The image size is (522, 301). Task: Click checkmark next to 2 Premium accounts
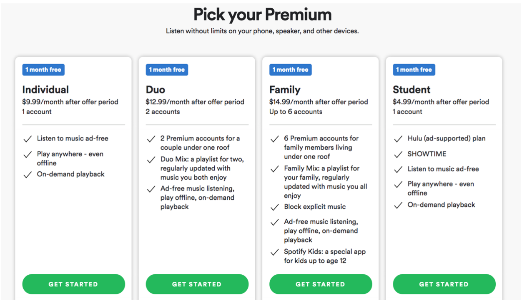pyautogui.click(x=151, y=139)
